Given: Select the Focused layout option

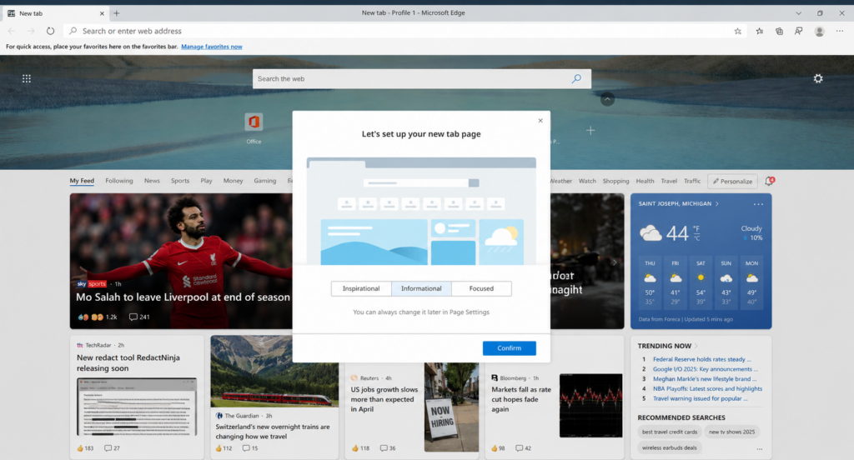Looking at the screenshot, I should [481, 288].
